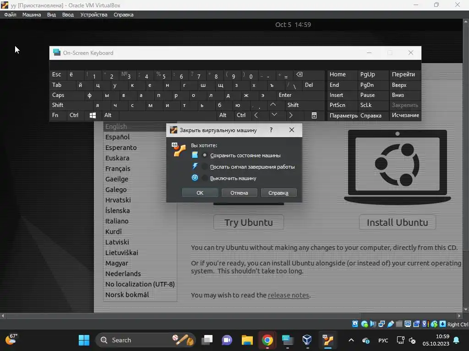Open the Файл menu

(10, 15)
